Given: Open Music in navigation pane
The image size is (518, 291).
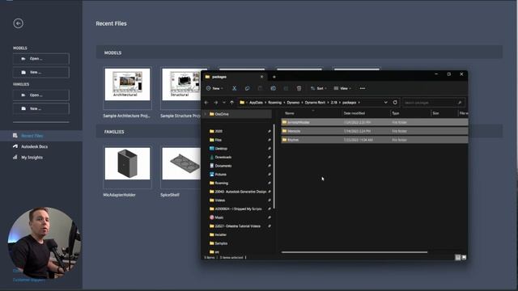Looking at the screenshot, I should (219, 217).
